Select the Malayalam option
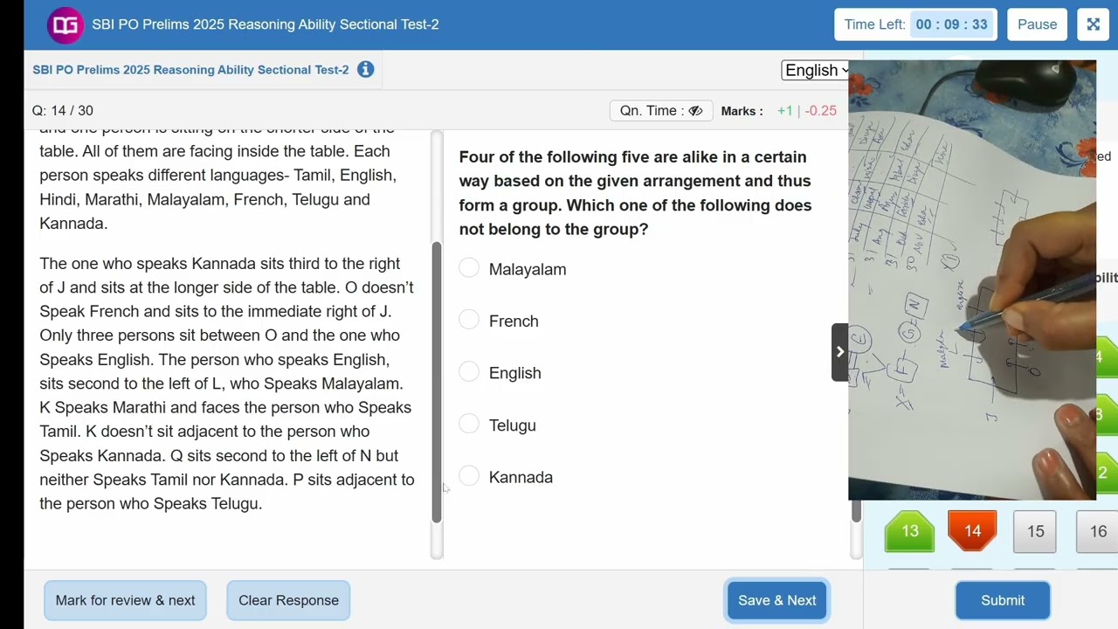Screen dimensions: 1118x629 pos(469,268)
